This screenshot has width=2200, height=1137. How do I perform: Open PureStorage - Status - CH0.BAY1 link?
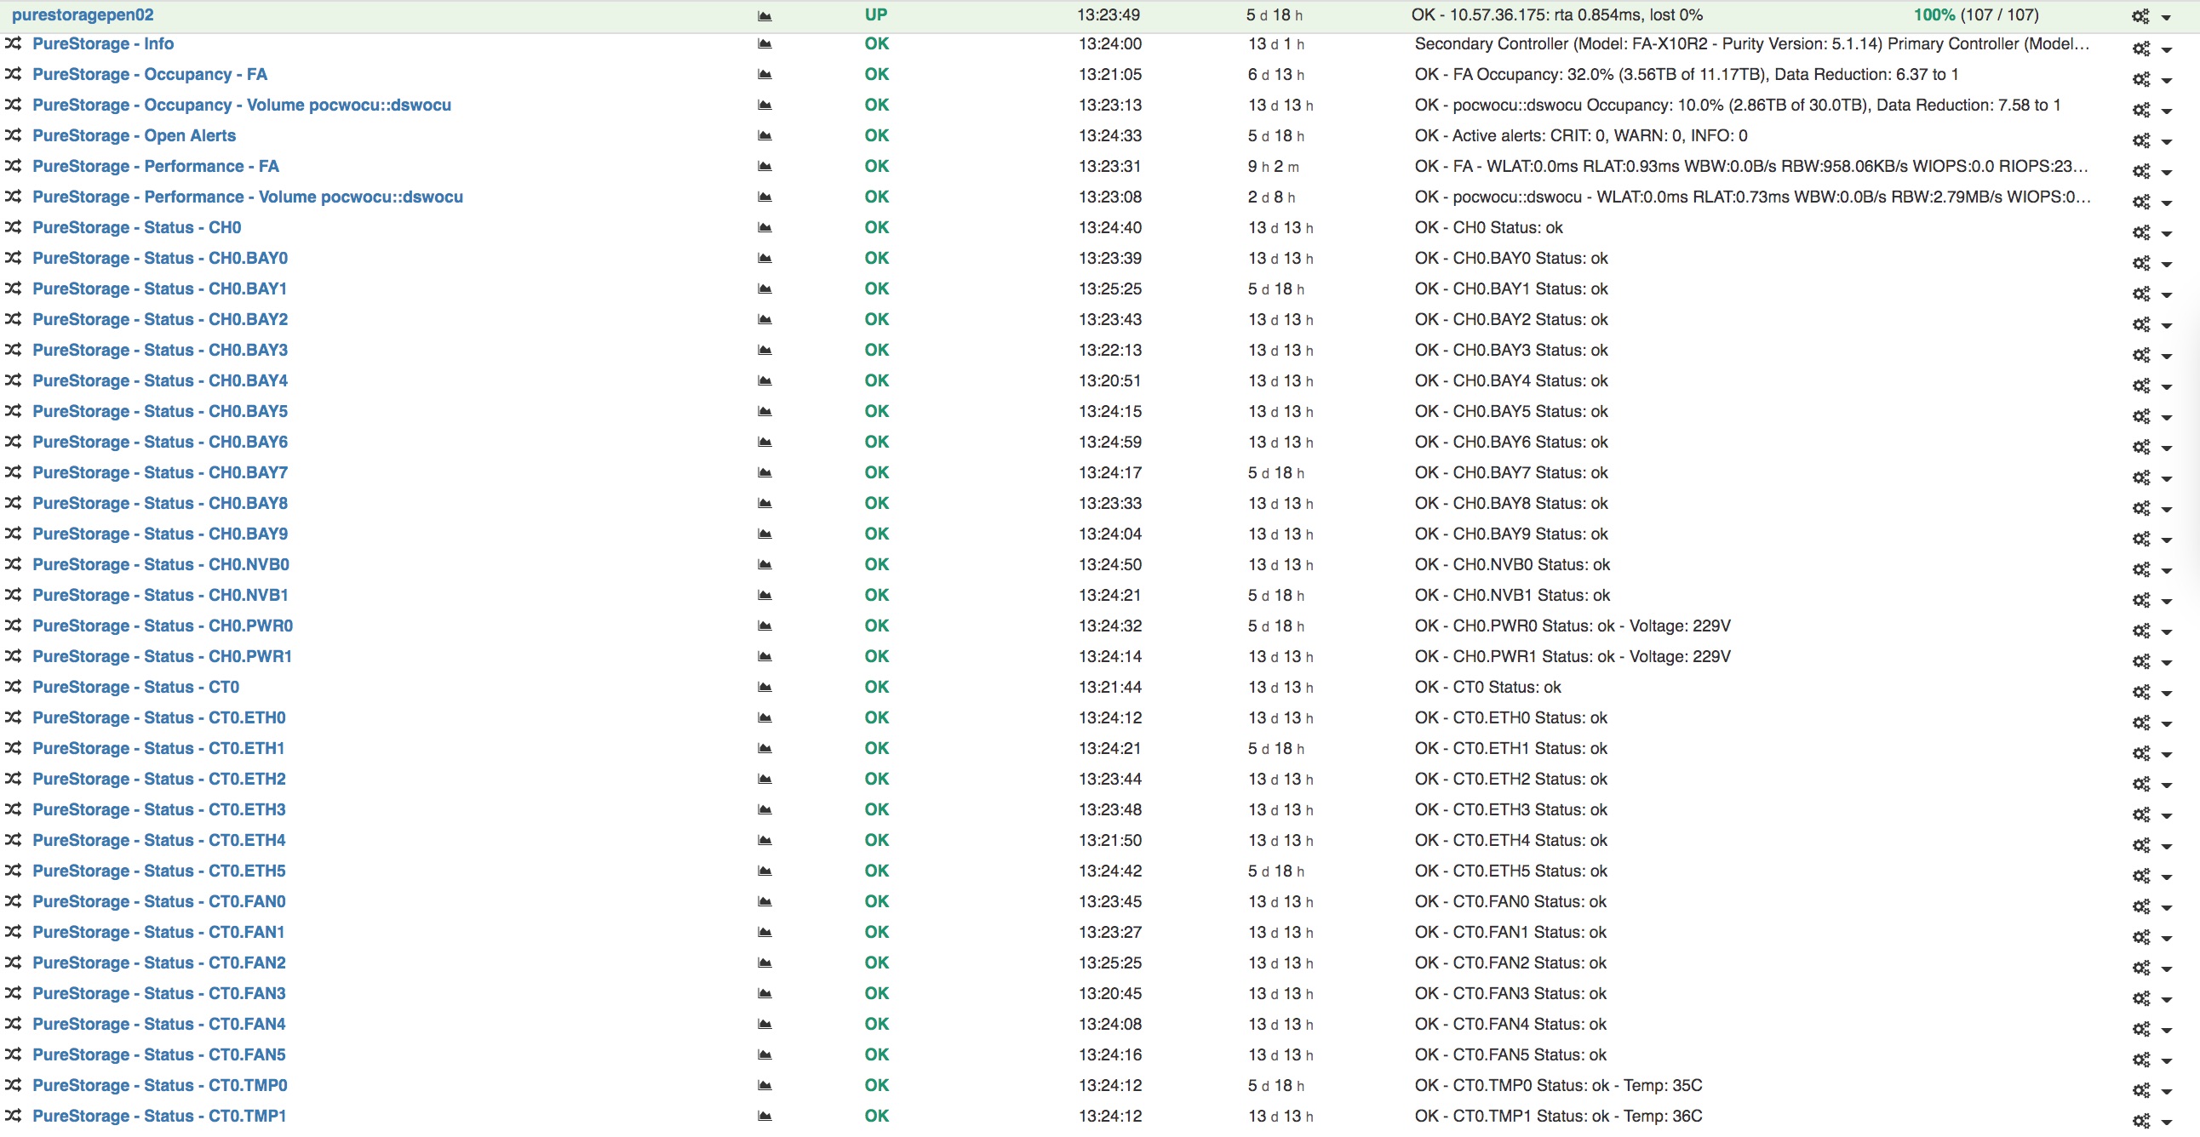pyautogui.click(x=160, y=289)
